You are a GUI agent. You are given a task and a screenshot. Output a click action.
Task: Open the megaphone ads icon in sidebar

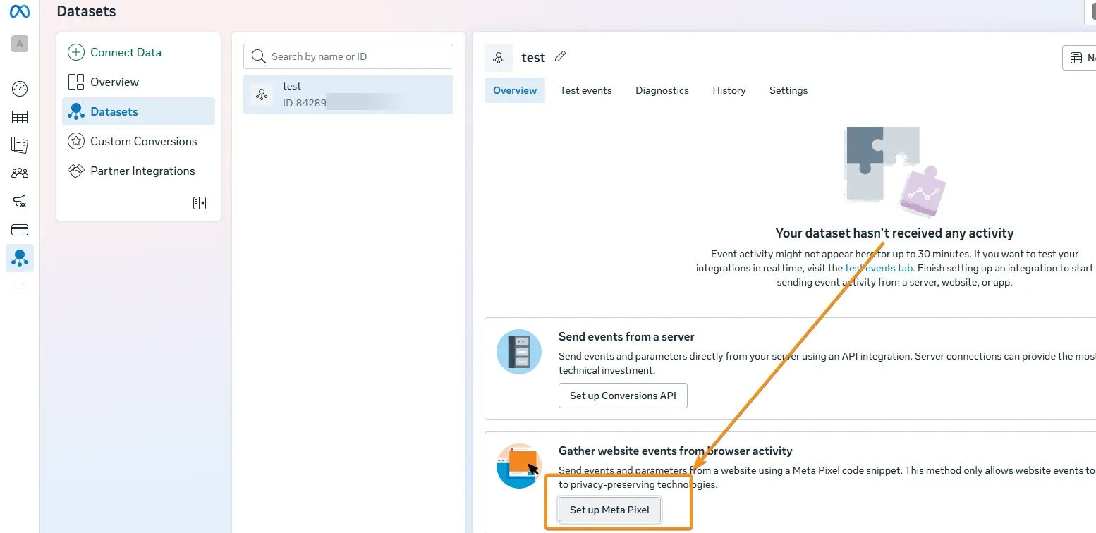coord(20,202)
